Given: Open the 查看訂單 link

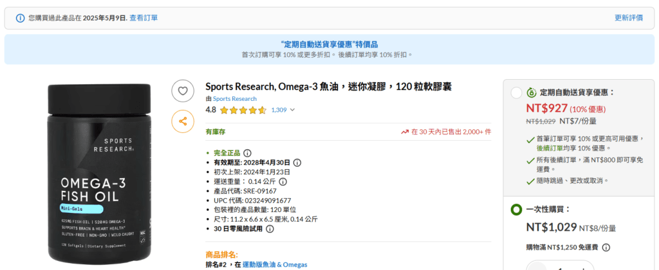Looking at the screenshot, I should coord(144,18).
